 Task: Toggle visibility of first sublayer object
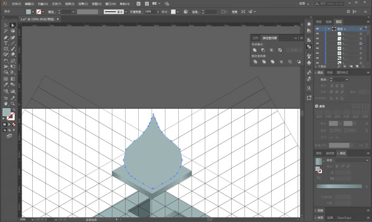[x=318, y=34]
